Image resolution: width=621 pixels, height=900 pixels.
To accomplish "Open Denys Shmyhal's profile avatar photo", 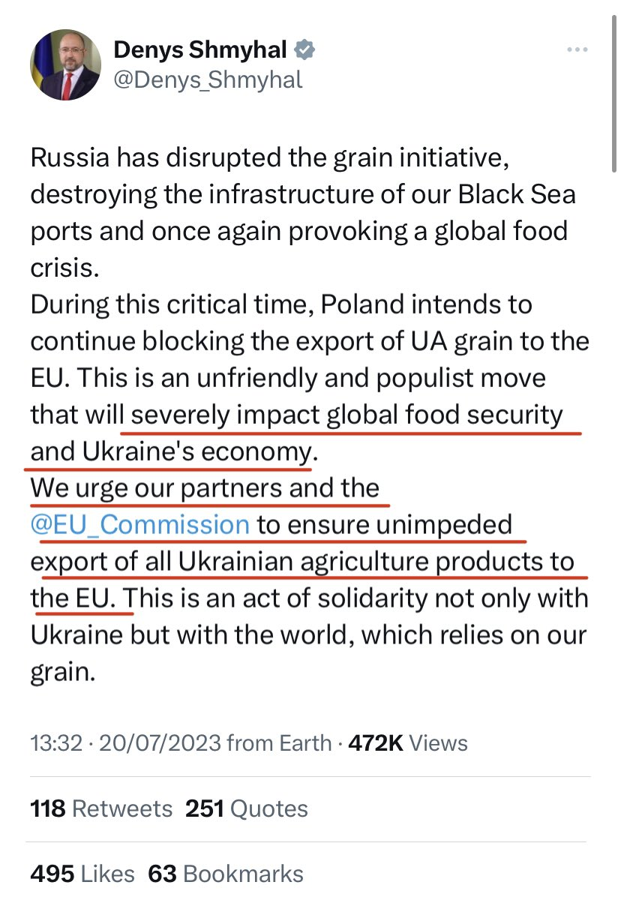I will point(65,65).
